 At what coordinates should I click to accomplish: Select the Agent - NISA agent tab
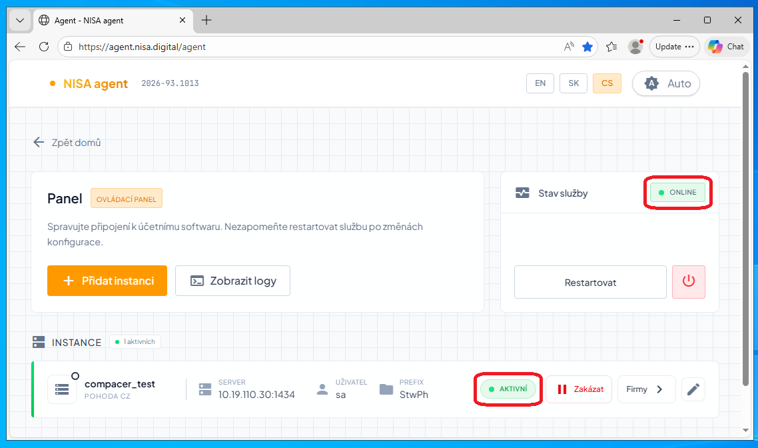coord(110,20)
